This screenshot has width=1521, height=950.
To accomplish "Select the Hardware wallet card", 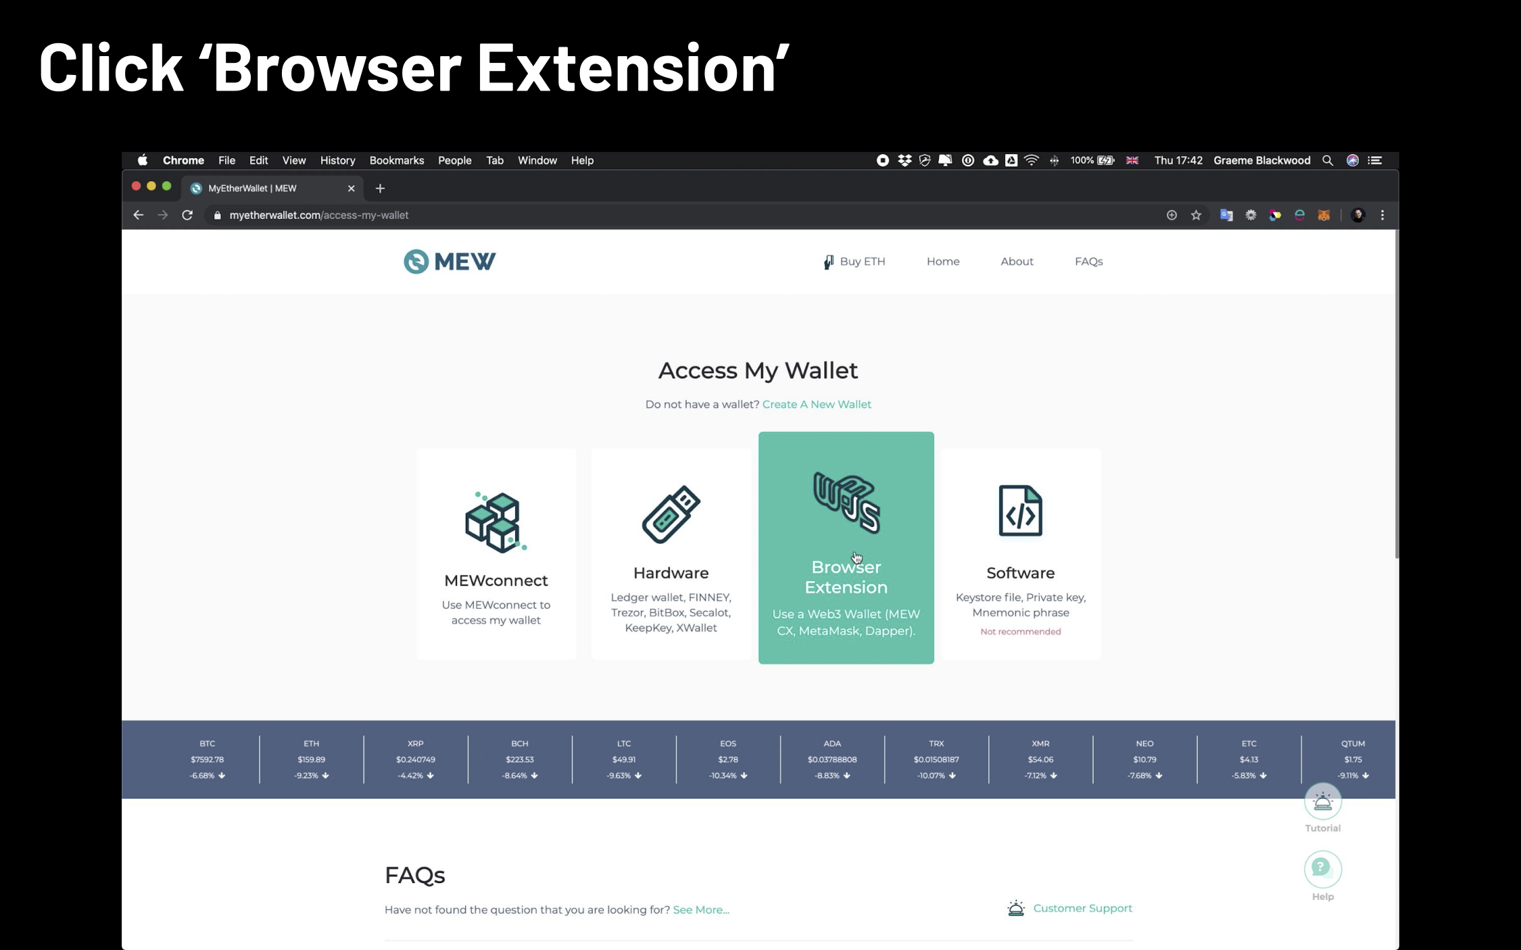I will coord(671,554).
